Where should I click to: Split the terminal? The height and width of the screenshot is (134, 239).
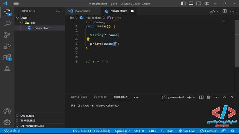(201, 97)
